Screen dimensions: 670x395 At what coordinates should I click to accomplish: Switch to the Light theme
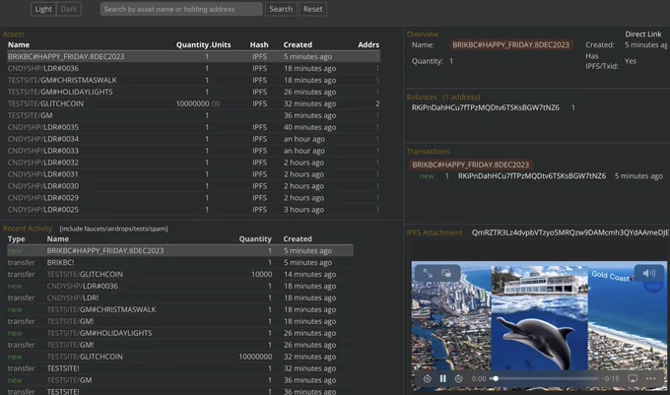tap(43, 9)
